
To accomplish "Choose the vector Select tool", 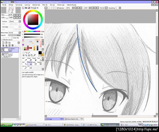I will (x=34, y=63).
